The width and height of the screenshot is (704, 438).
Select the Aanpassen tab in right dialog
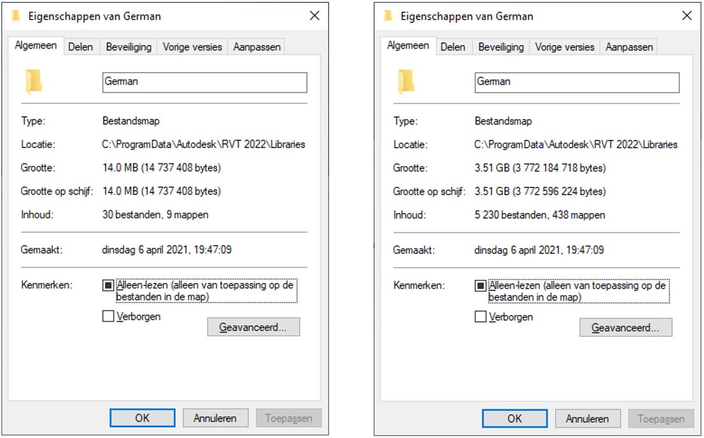[x=629, y=47]
